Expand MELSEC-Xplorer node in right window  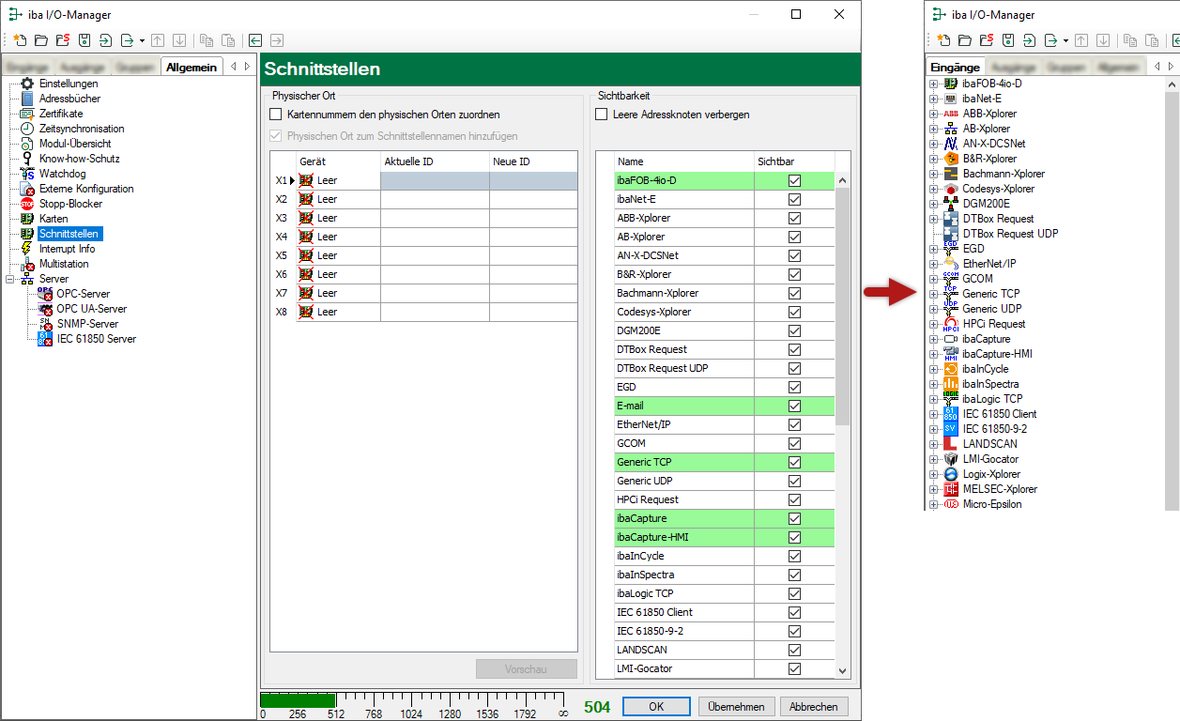click(933, 489)
